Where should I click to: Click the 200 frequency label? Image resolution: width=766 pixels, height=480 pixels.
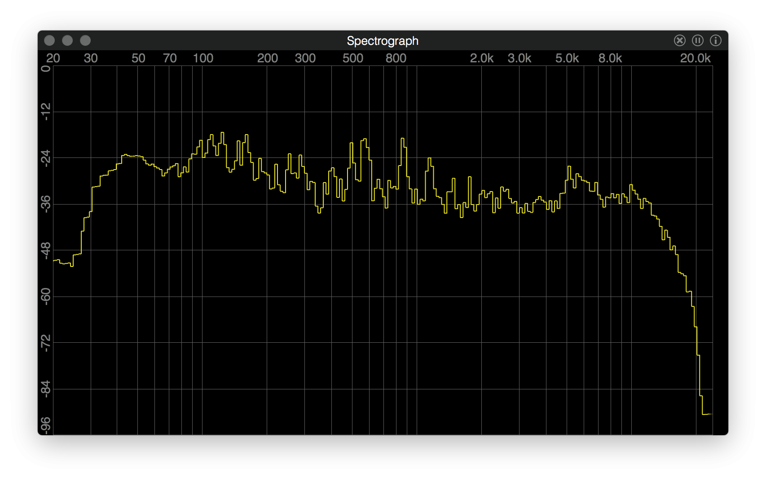pos(268,58)
